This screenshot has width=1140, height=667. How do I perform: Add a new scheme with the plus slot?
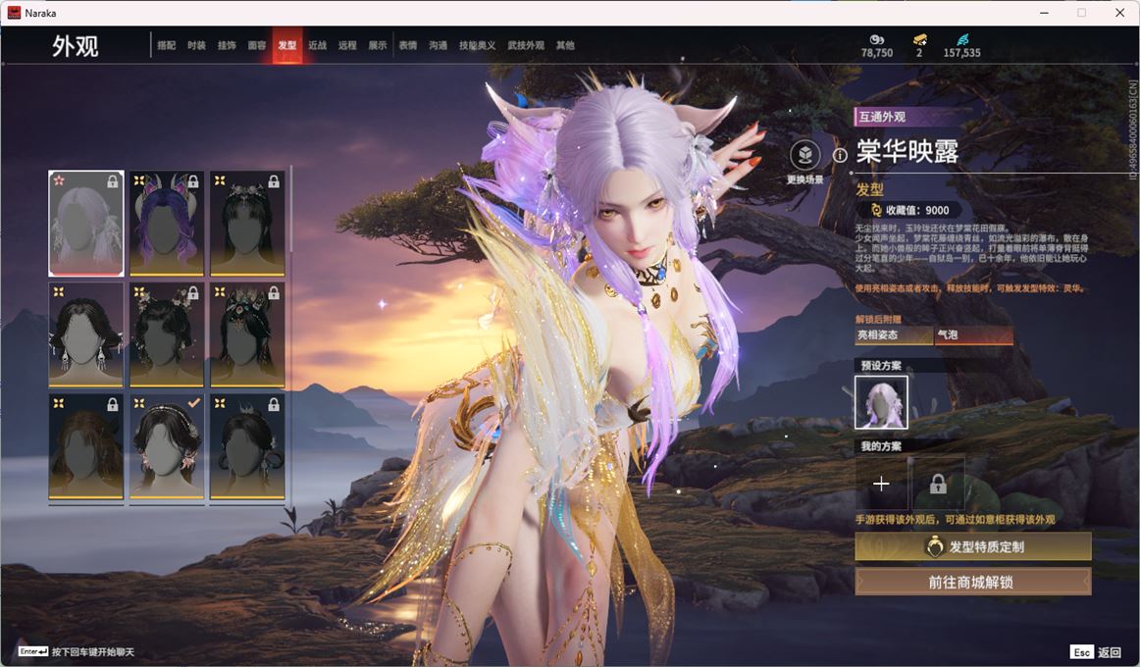tap(881, 484)
